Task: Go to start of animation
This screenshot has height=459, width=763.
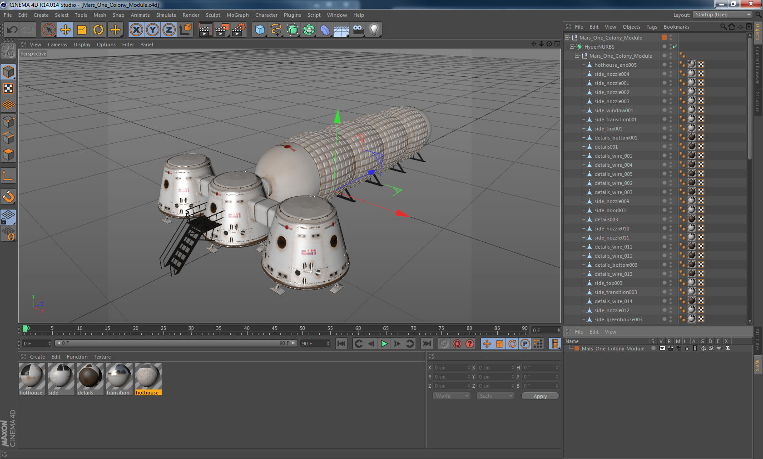Action: pos(341,344)
